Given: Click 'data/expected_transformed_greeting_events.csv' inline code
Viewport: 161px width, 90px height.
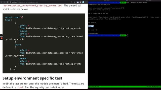Looking at the screenshot, I should [32, 5].
